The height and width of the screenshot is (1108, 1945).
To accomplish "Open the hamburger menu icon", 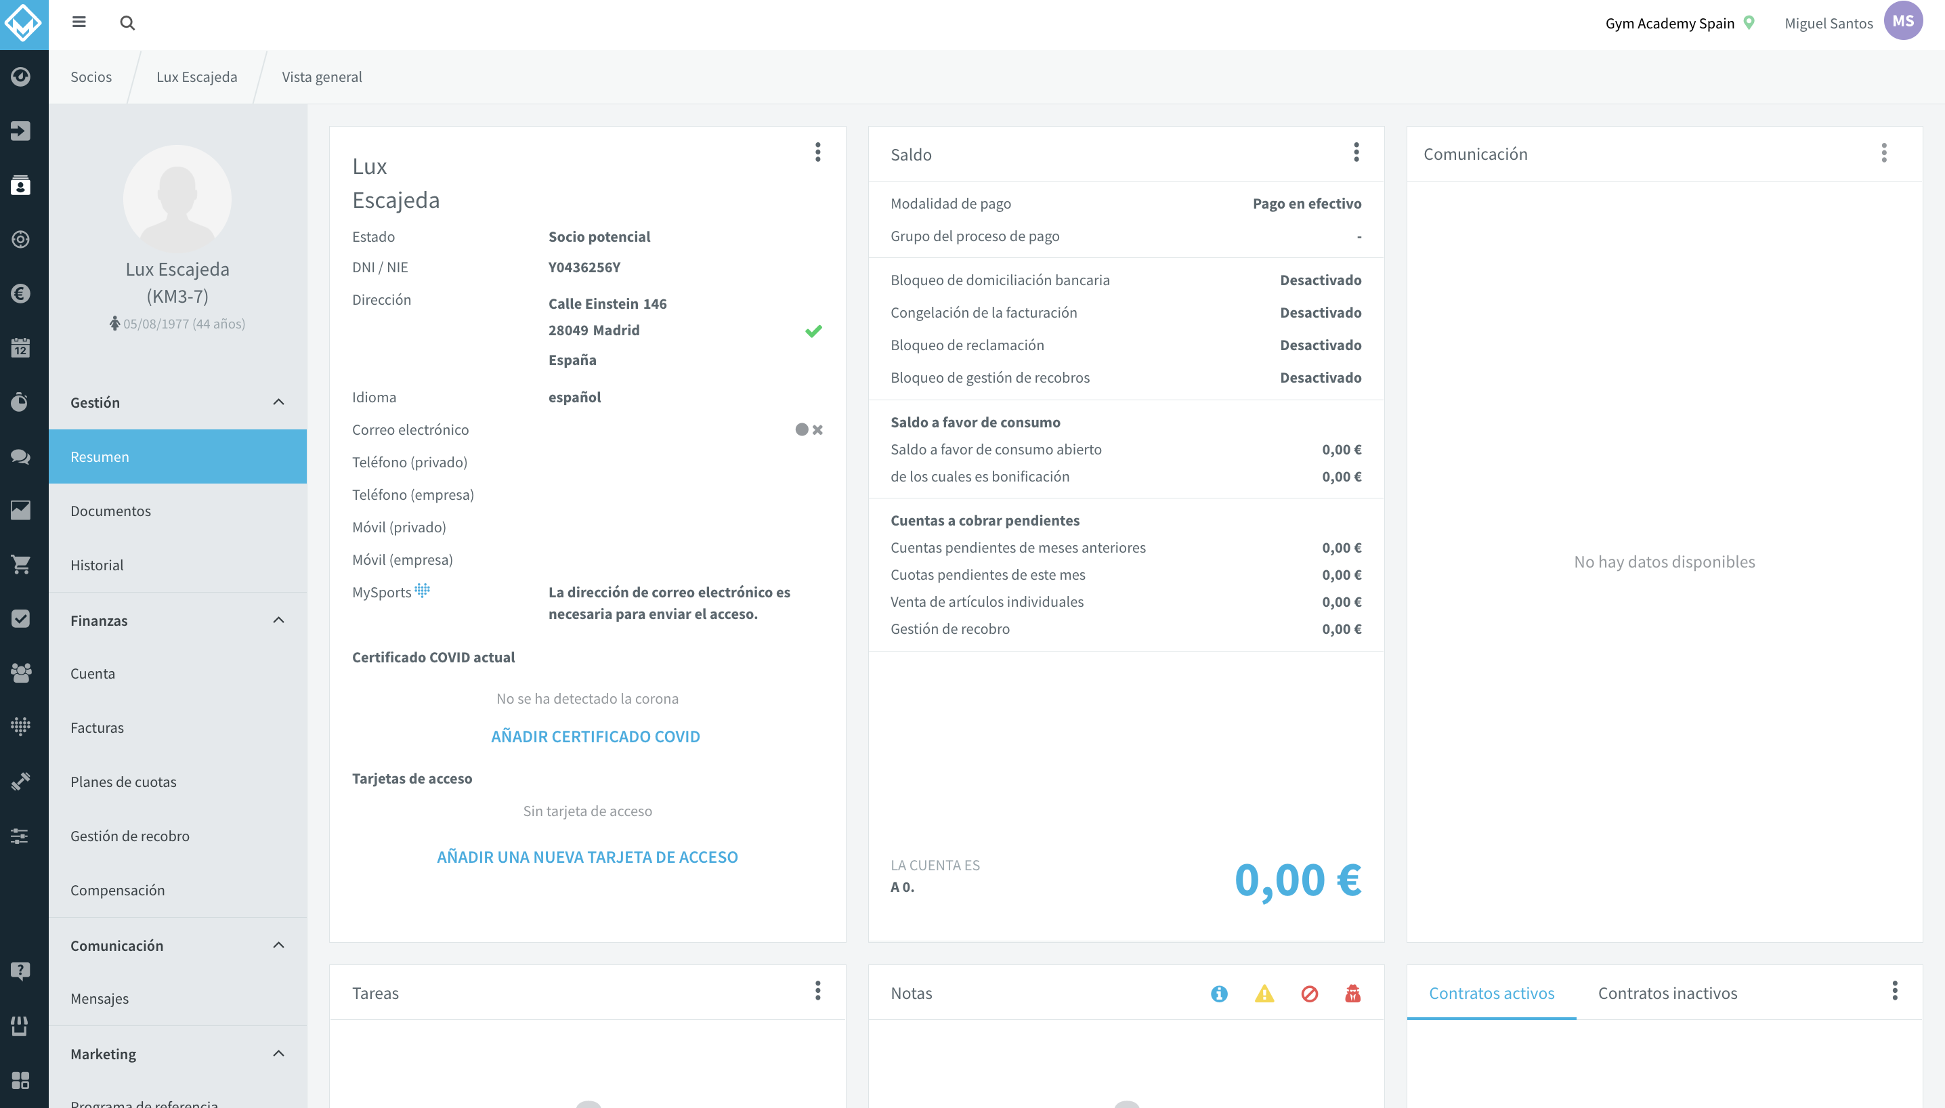I will (x=79, y=22).
